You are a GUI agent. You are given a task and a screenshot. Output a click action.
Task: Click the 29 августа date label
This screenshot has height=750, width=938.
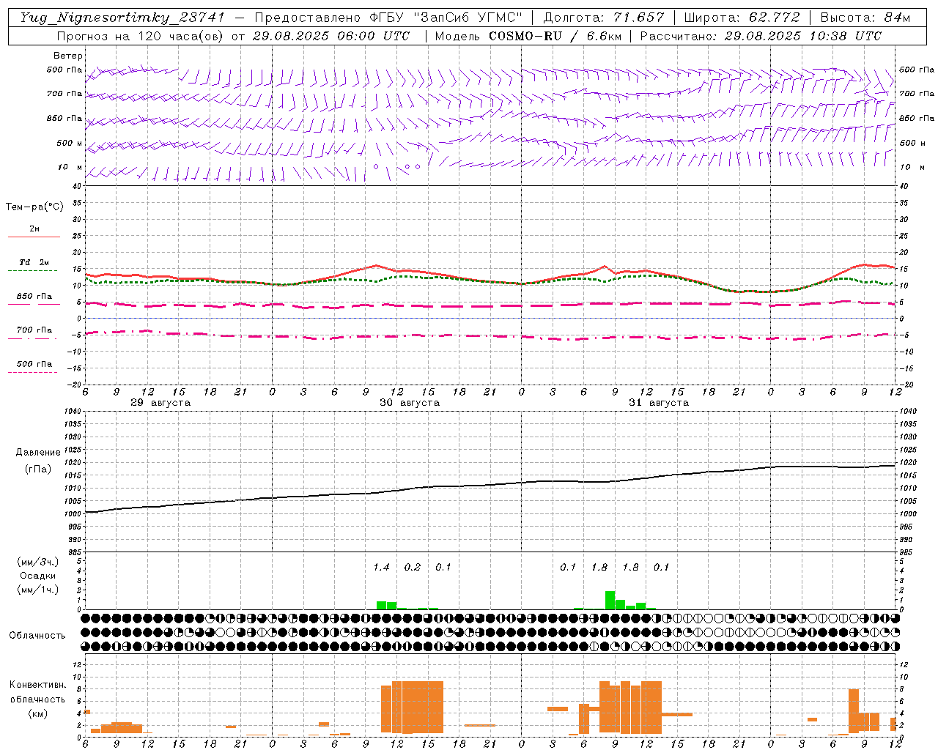point(160,403)
